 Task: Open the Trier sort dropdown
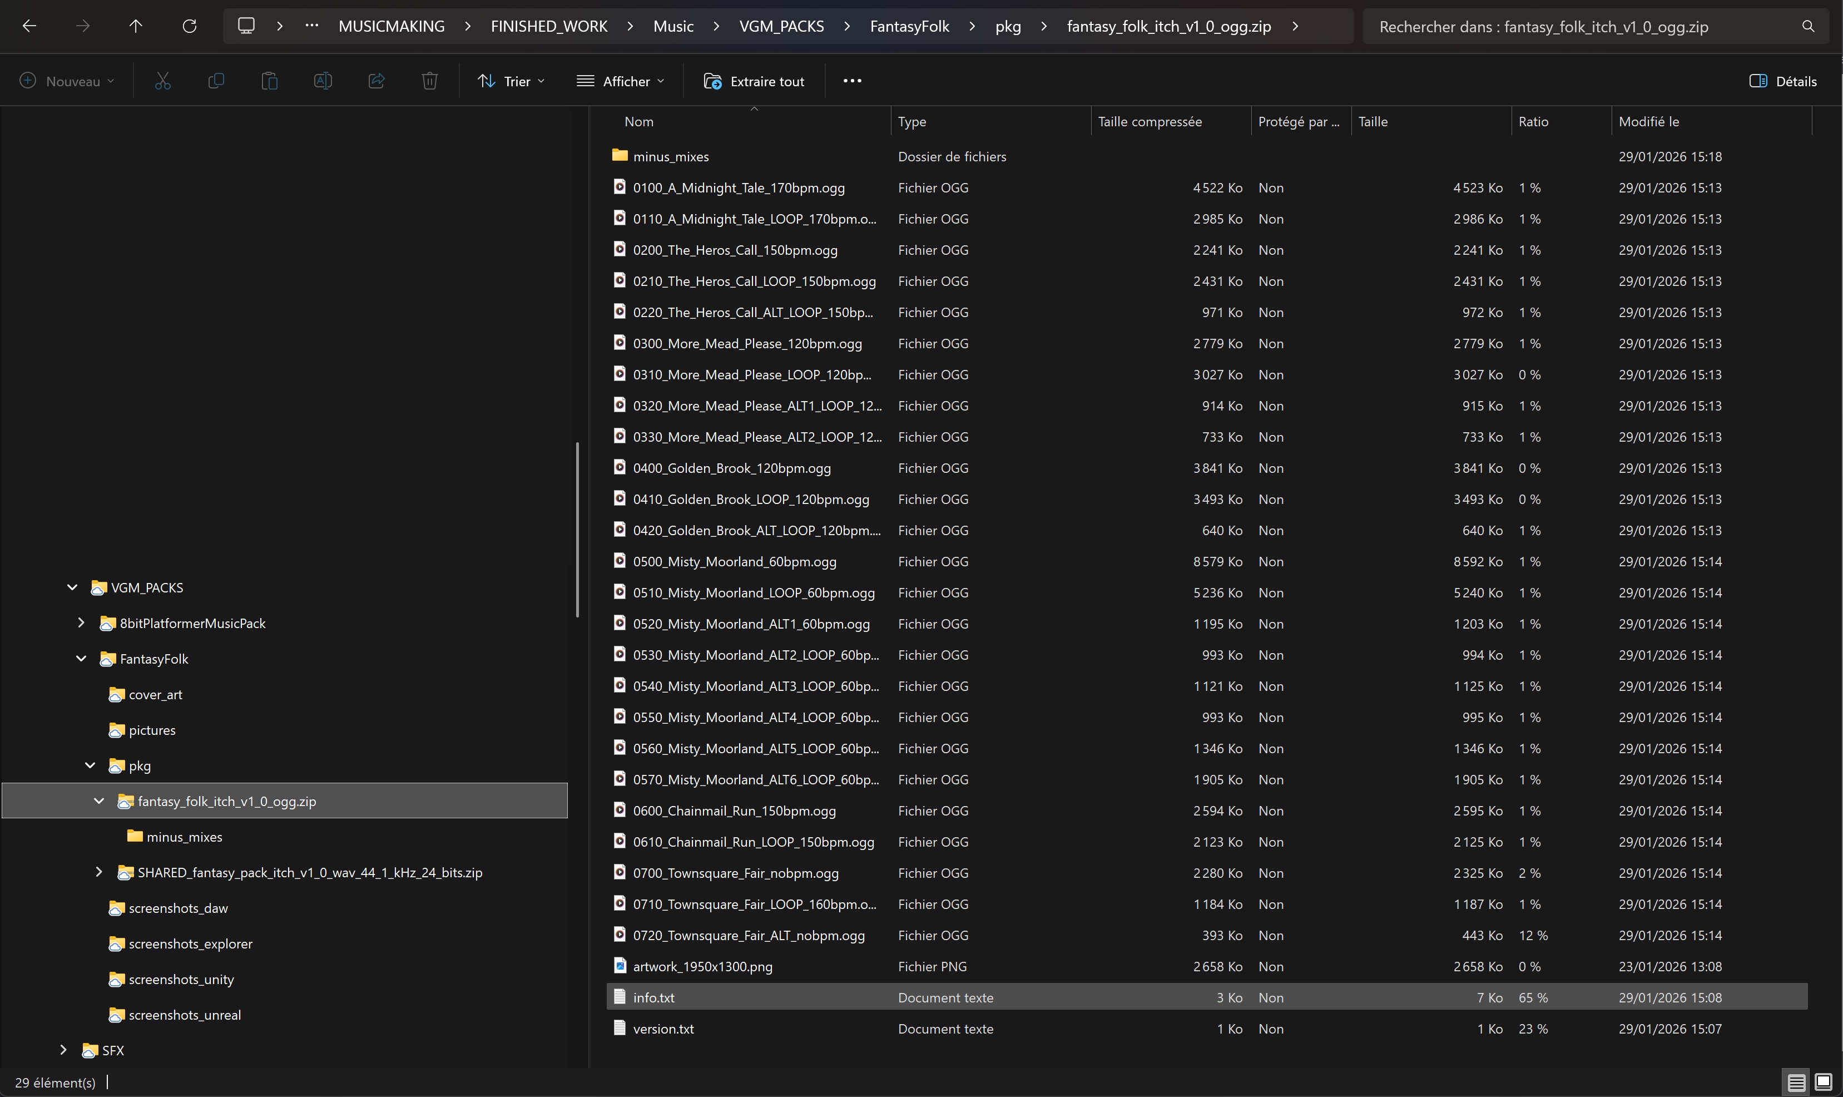point(512,81)
